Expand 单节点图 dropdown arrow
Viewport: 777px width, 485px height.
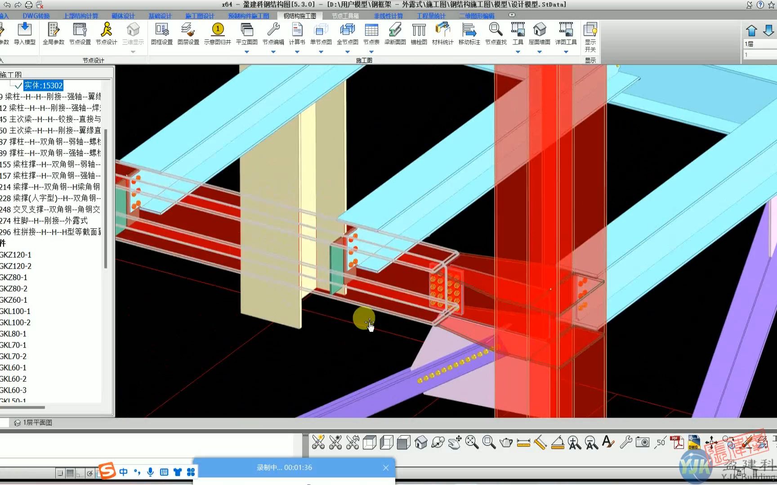(321, 52)
